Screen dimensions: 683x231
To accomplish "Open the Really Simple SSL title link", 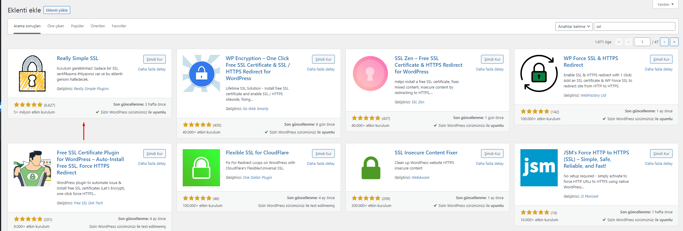I will click(x=78, y=58).
